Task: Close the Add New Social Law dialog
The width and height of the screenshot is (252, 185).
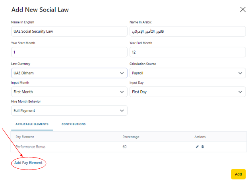Action: [x=242, y=9]
